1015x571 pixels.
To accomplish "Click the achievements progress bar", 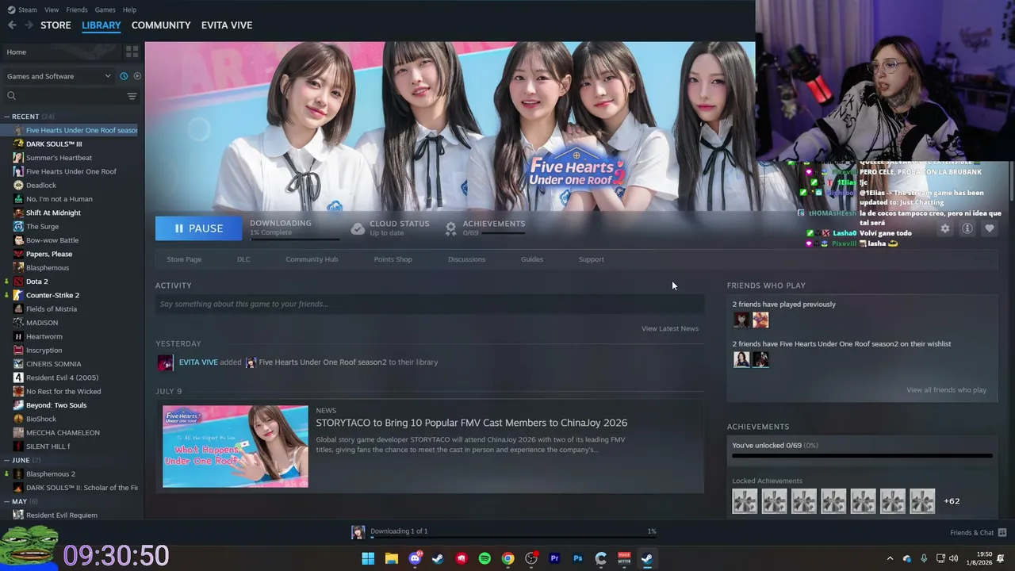I will click(862, 456).
